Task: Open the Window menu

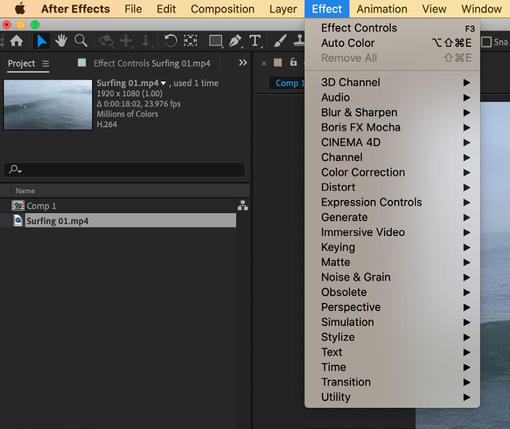Action: pyautogui.click(x=481, y=9)
